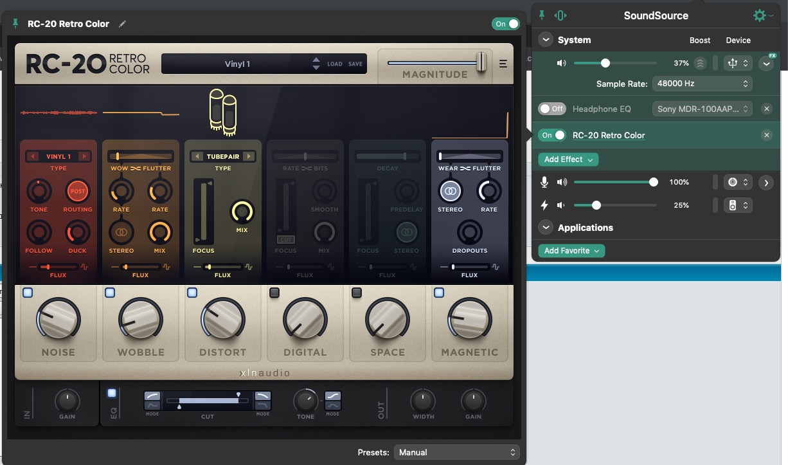Click the Magnetic RATE knob
This screenshot has height=465, width=788.
tap(488, 191)
